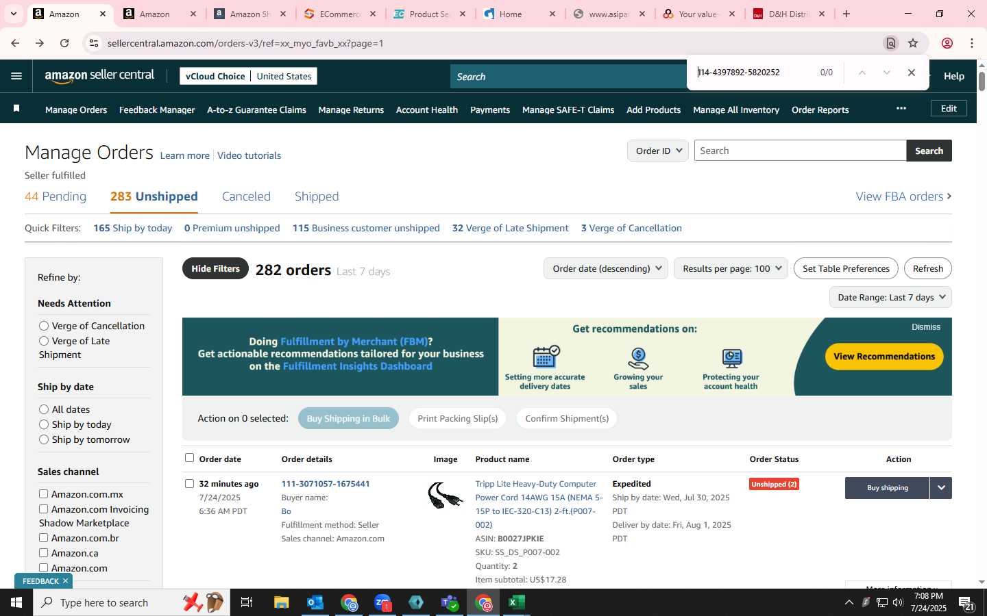Open Results per page dropdown
Image resolution: width=987 pixels, height=616 pixels.
731,268
